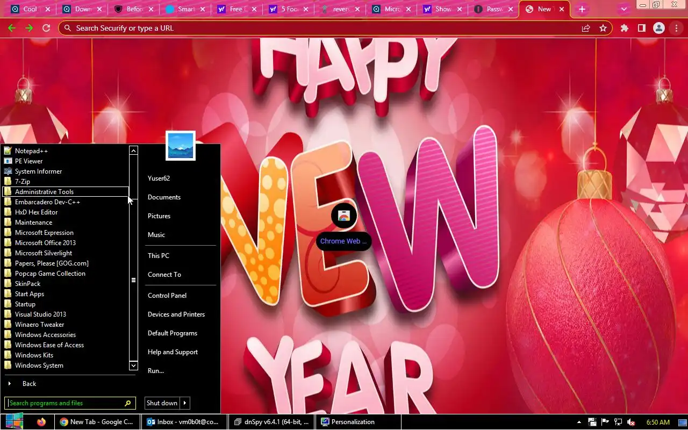
Task: Launch System Informer from the programs list
Action: tap(66, 171)
